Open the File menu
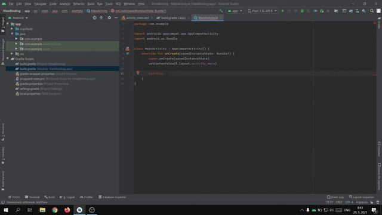The image size is (382, 215). pyautogui.click(x=11, y=4)
